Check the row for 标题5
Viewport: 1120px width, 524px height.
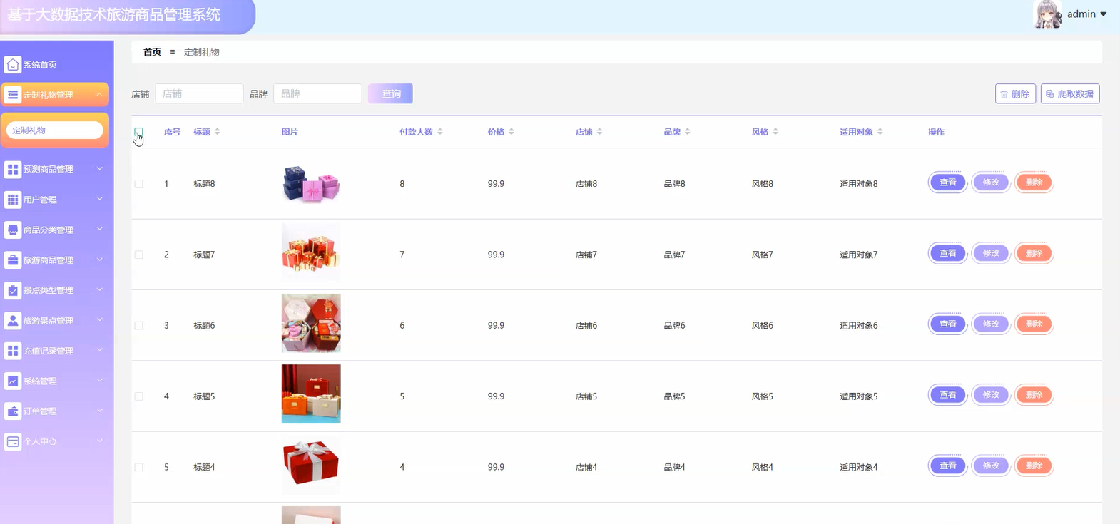pyautogui.click(x=138, y=396)
